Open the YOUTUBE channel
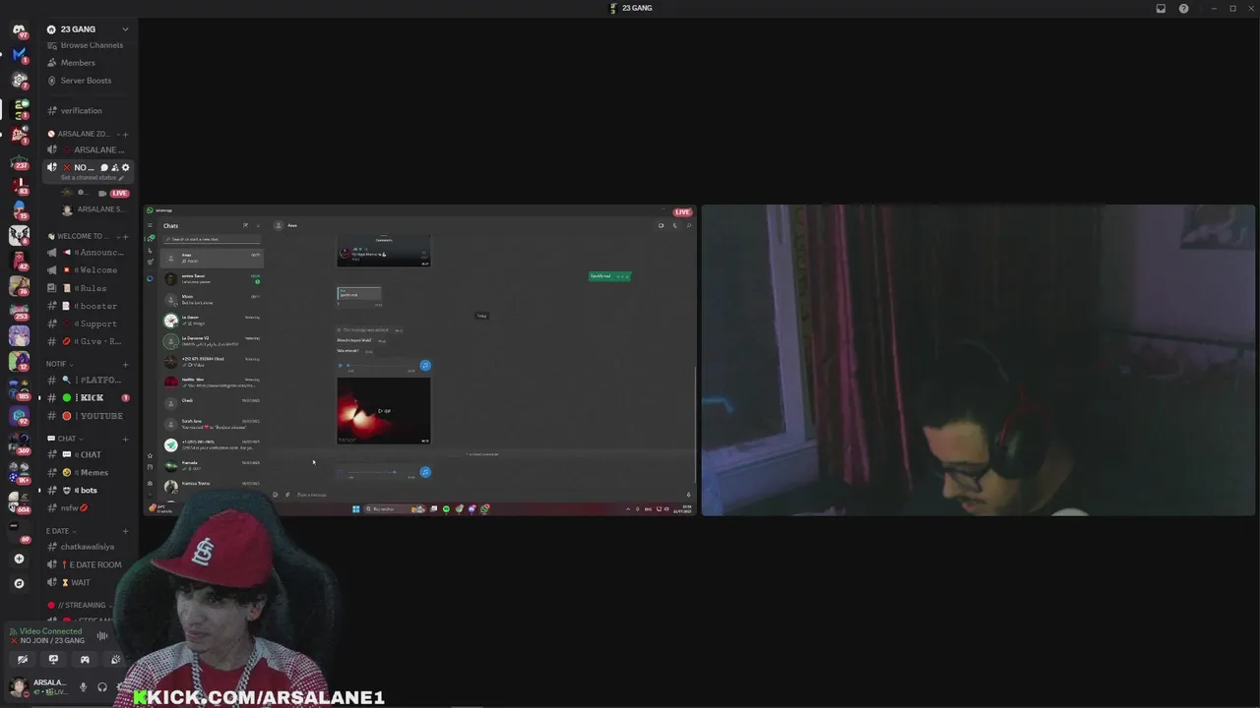This screenshot has height=708, width=1260. [x=88, y=416]
